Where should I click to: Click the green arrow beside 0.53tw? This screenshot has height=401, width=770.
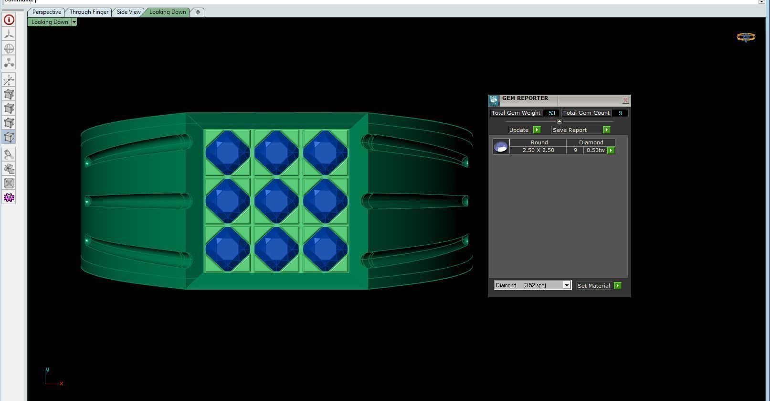pos(611,151)
